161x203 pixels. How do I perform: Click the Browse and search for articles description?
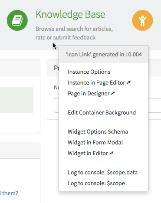(x=74, y=33)
